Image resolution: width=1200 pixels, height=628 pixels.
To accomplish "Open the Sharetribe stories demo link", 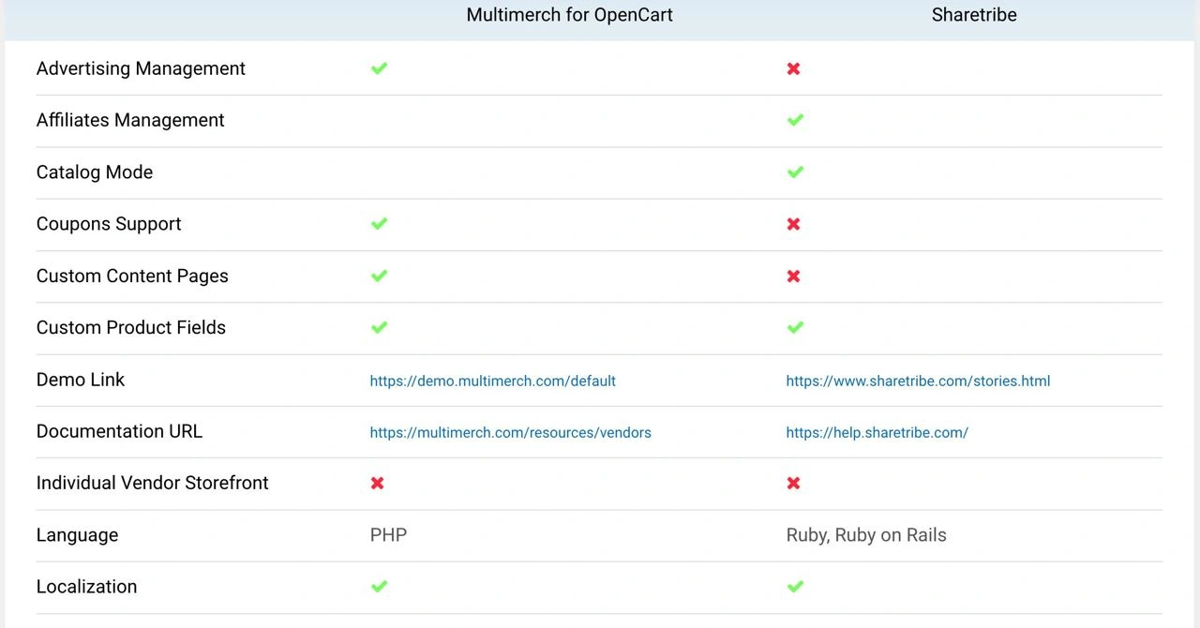I will (918, 381).
